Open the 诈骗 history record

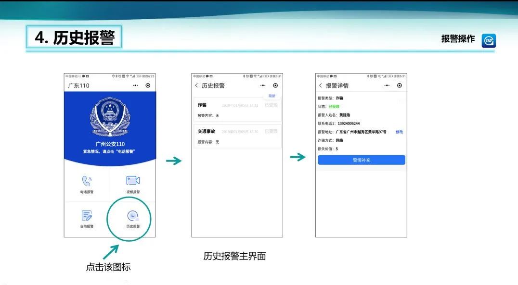(237, 110)
